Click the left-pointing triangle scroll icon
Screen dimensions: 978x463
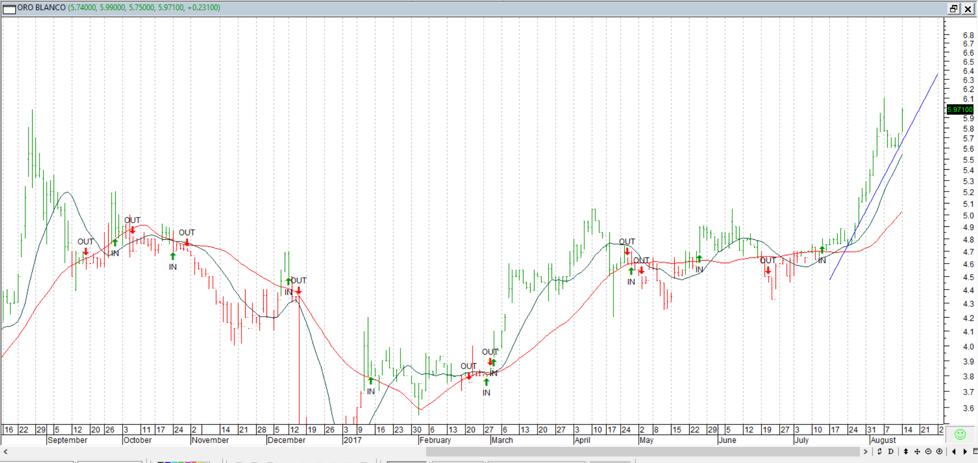click(x=954, y=452)
